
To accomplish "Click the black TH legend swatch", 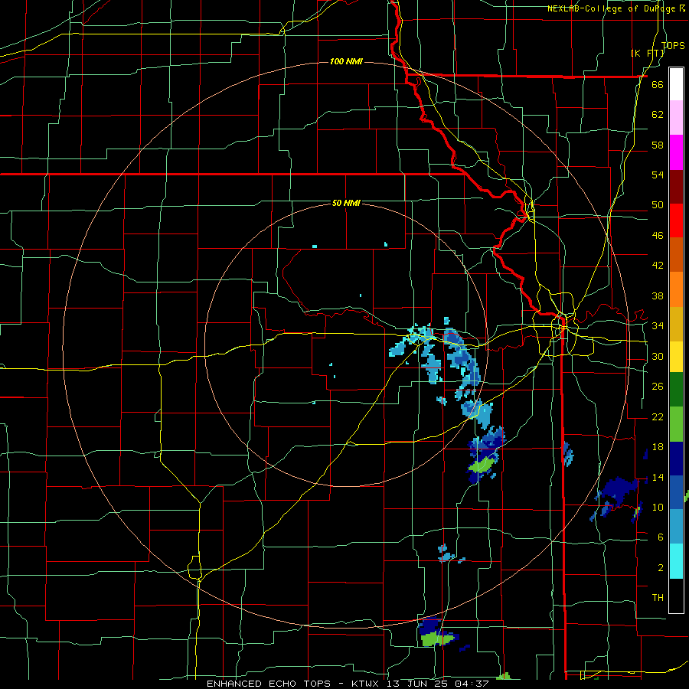I will coord(676,596).
